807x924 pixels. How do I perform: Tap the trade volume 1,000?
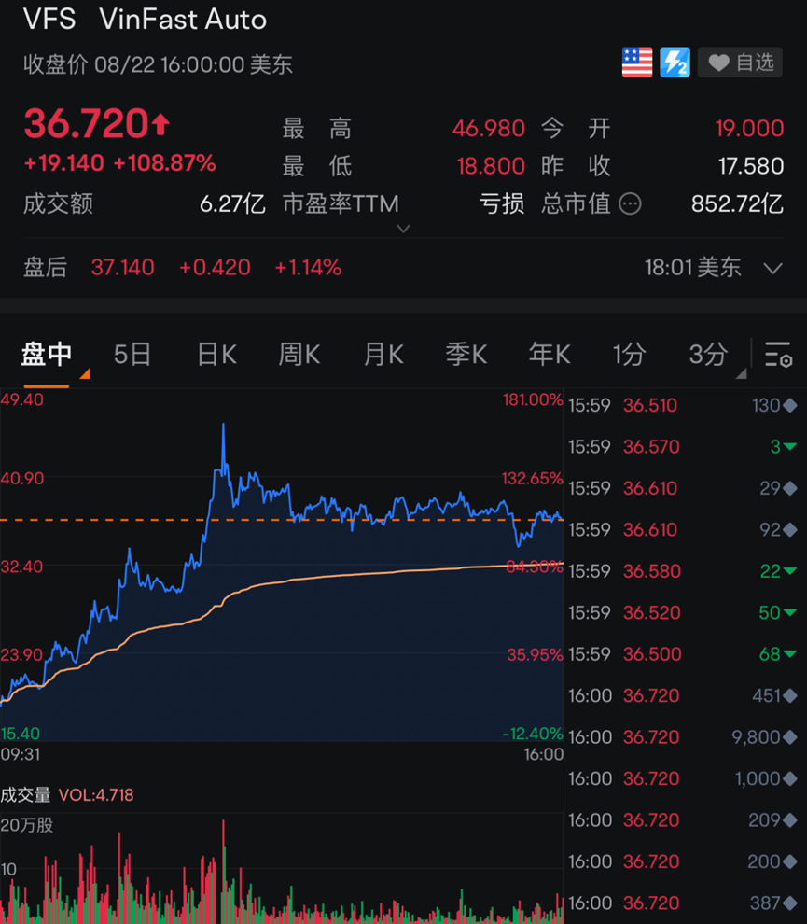[x=758, y=778]
